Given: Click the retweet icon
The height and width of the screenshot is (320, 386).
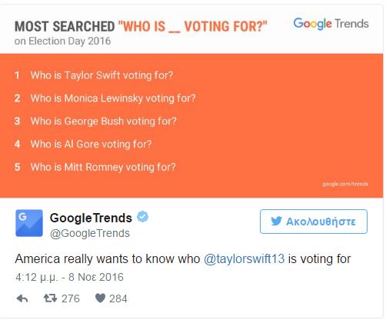Looking at the screenshot, I should (50, 298).
